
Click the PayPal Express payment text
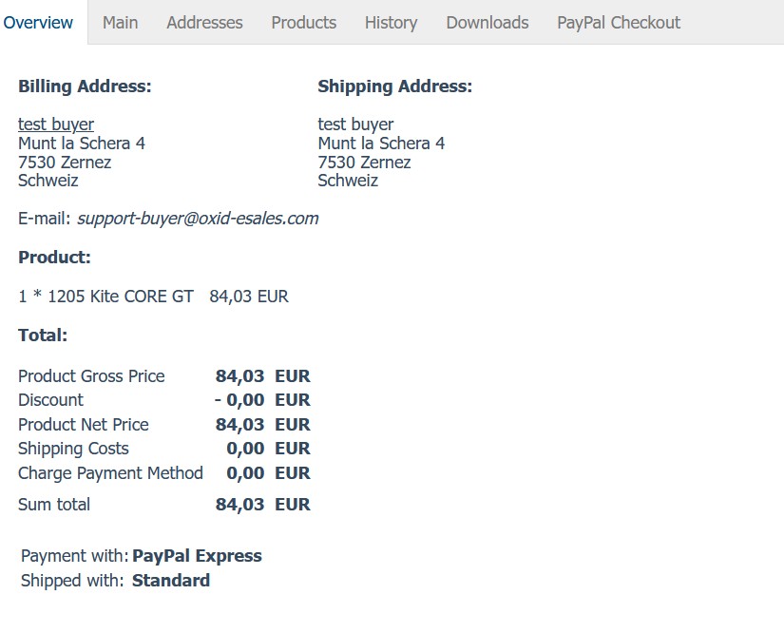coord(197,556)
